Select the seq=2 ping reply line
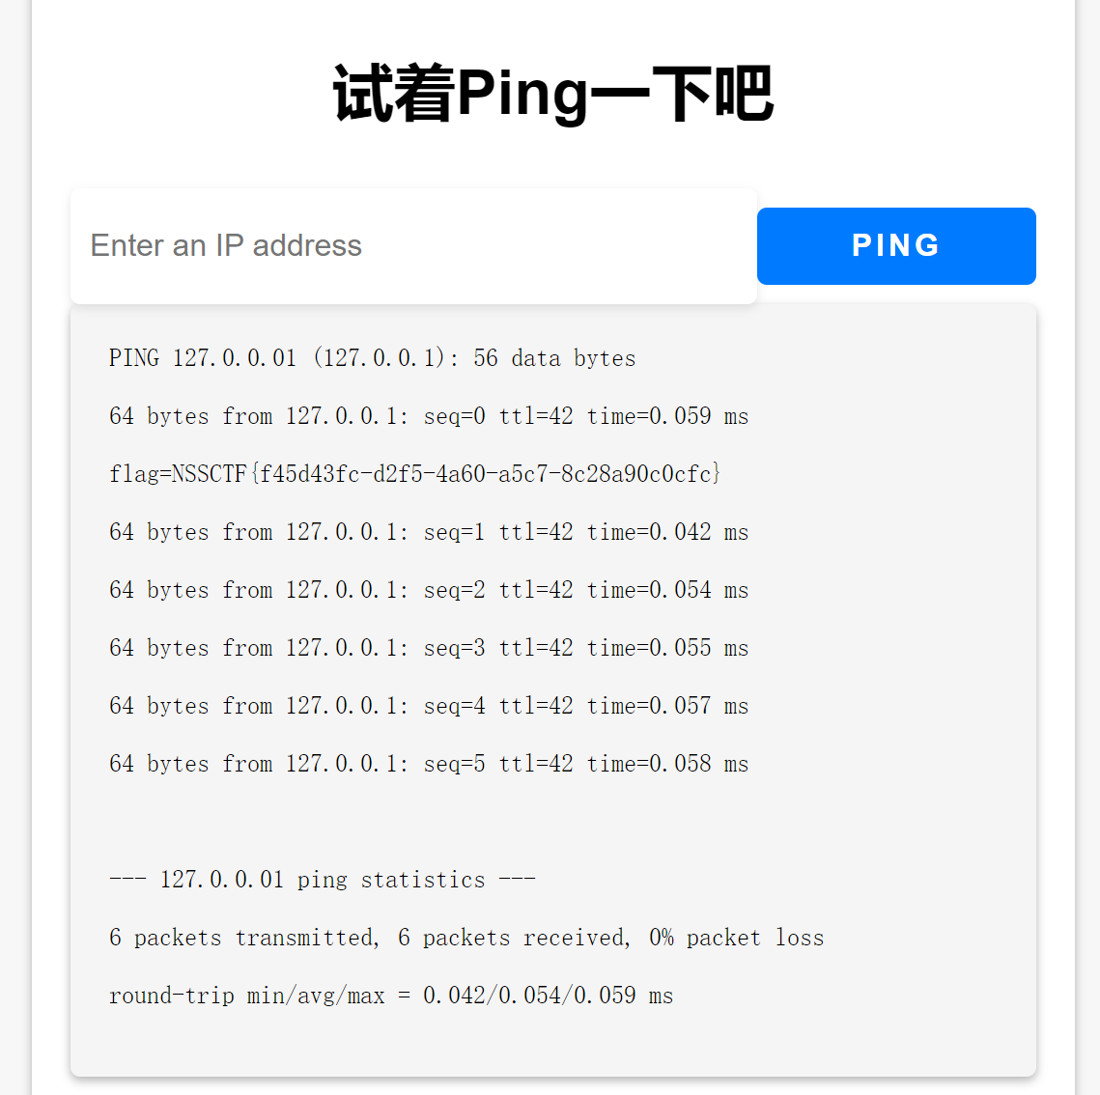This screenshot has width=1100, height=1095. pyautogui.click(x=429, y=589)
